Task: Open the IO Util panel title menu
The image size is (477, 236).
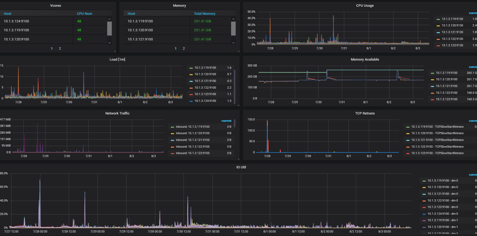Action: point(241,167)
